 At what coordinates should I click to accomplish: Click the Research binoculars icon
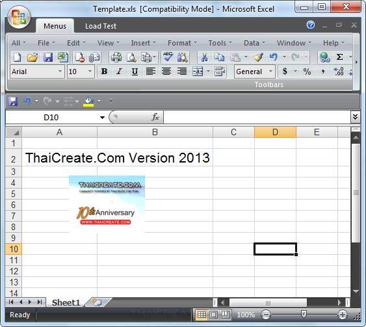coord(182,57)
